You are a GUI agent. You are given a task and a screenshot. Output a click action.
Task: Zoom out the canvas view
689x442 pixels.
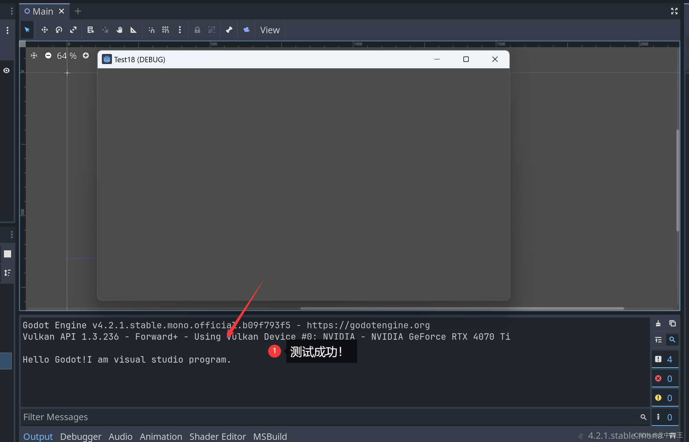[x=48, y=56]
